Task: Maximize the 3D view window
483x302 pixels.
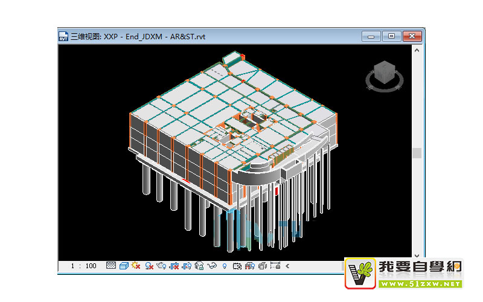Action: (x=391, y=36)
